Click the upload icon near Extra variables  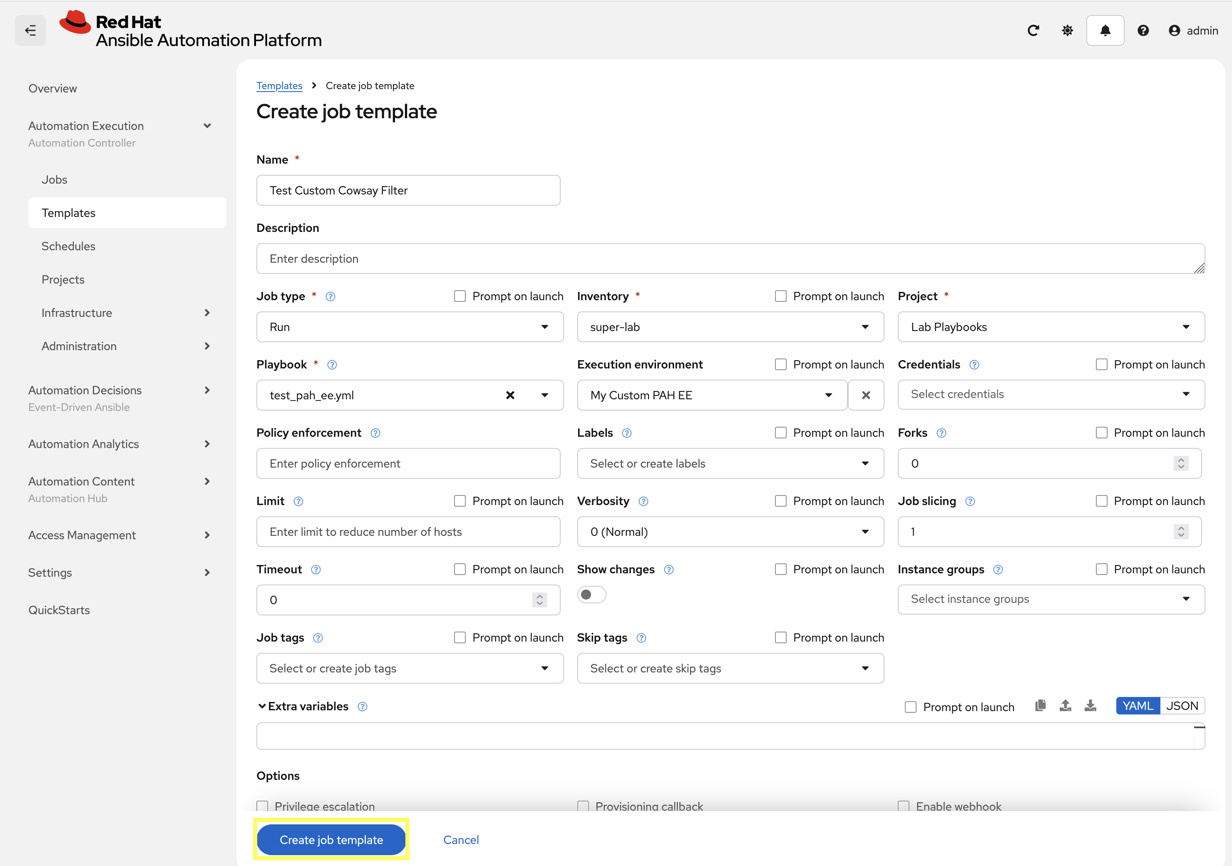pos(1065,706)
